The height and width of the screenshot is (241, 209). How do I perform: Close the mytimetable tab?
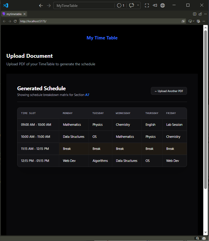point(24,14)
